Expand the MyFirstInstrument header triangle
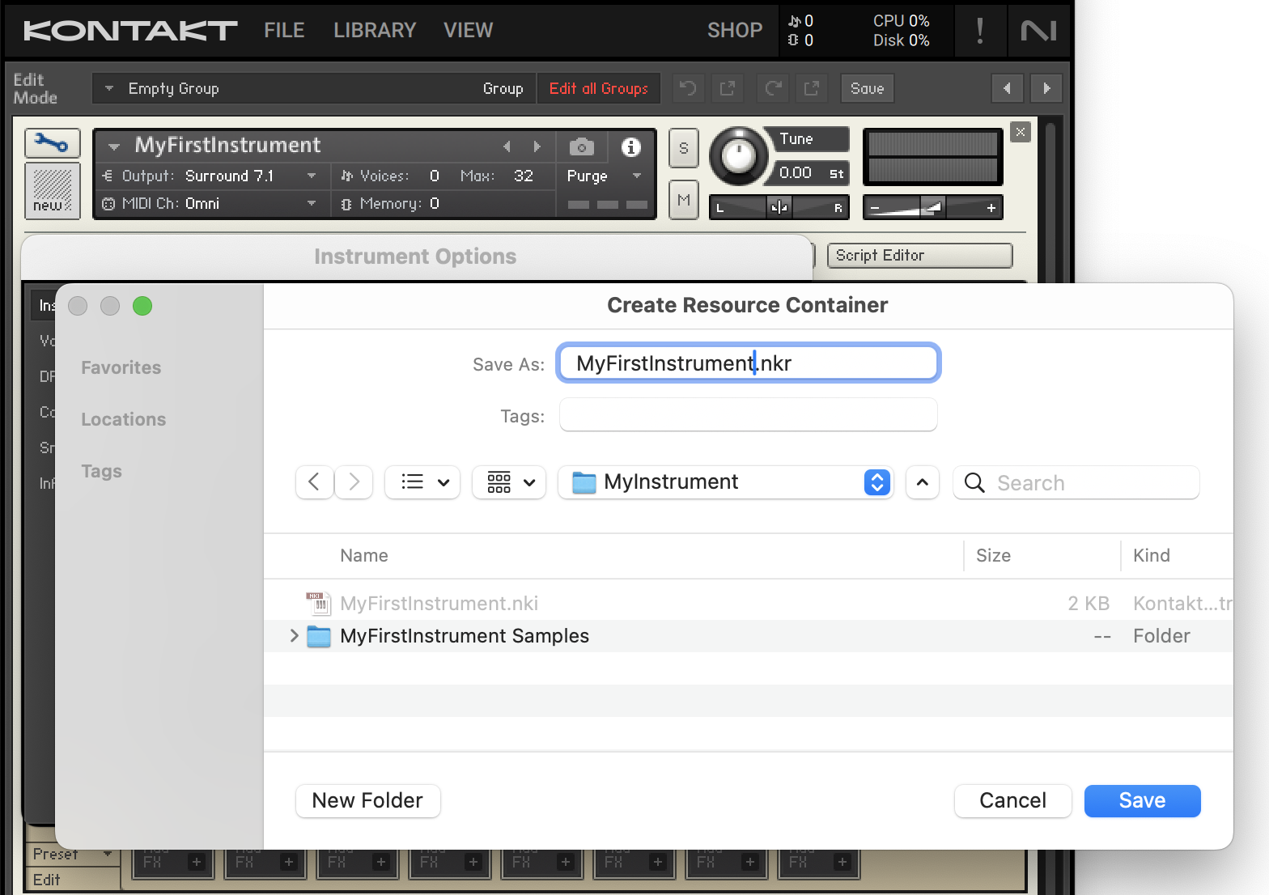Viewport: 1269px width, 895px height. 114,146
